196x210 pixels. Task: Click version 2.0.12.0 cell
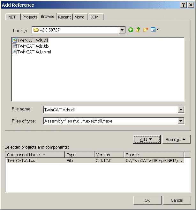[103, 160]
